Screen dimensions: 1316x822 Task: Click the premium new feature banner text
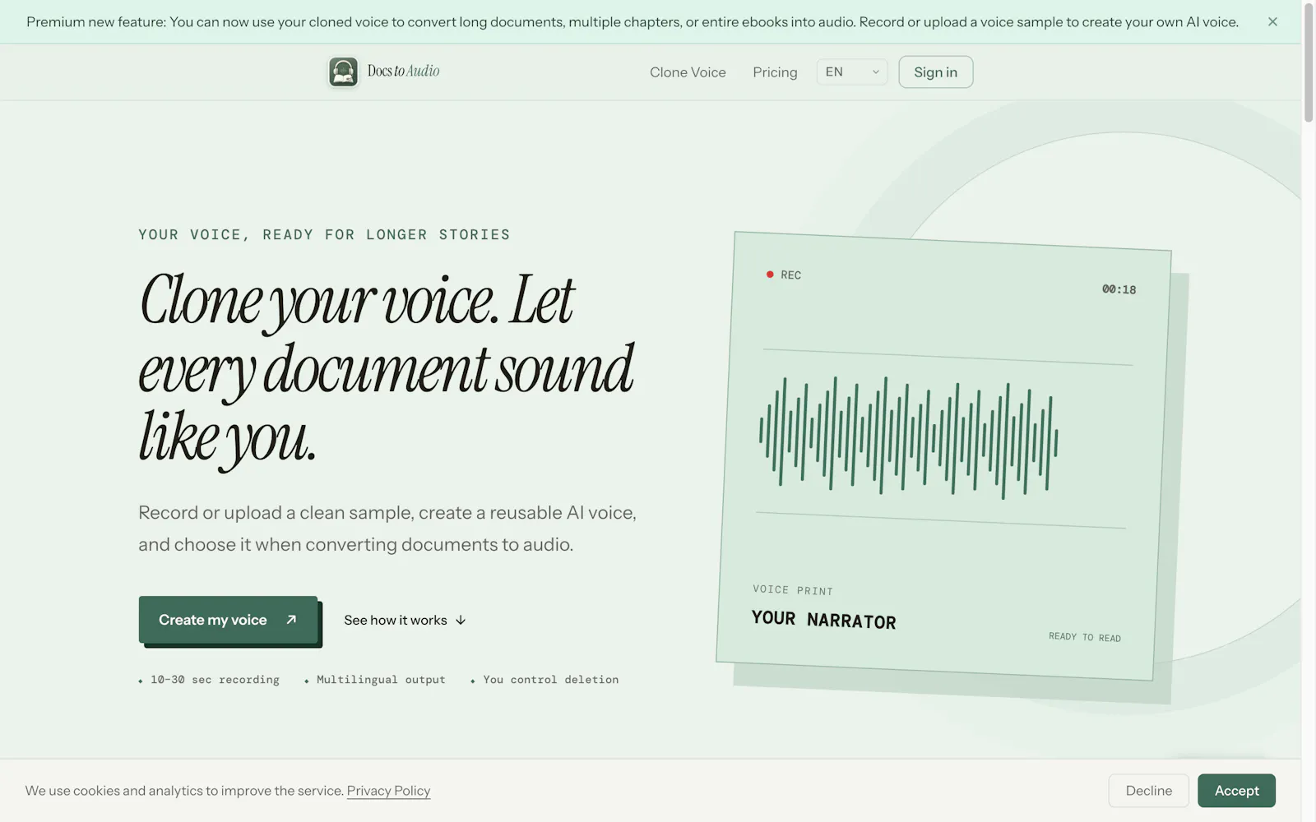click(x=633, y=22)
